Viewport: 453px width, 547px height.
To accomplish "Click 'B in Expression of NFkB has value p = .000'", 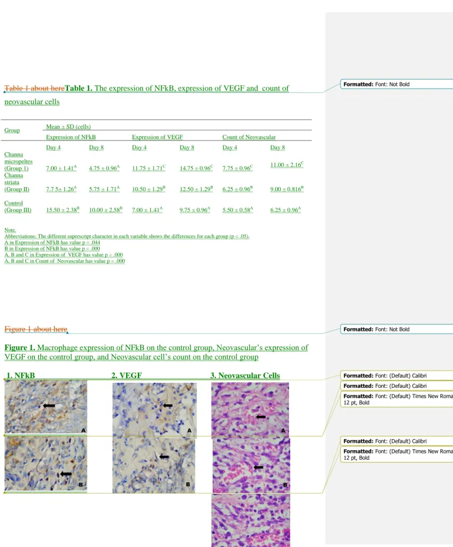I will click(x=52, y=248).
